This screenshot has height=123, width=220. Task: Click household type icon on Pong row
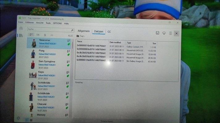(68, 51)
